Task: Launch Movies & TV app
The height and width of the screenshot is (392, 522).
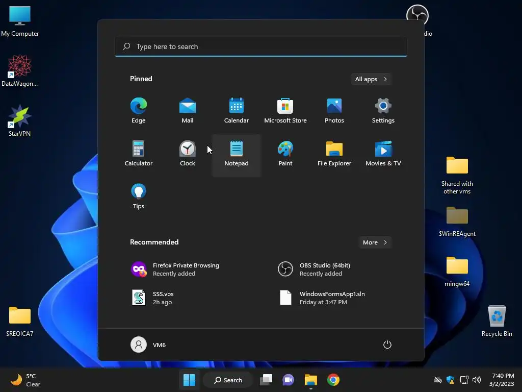Action: click(x=383, y=154)
